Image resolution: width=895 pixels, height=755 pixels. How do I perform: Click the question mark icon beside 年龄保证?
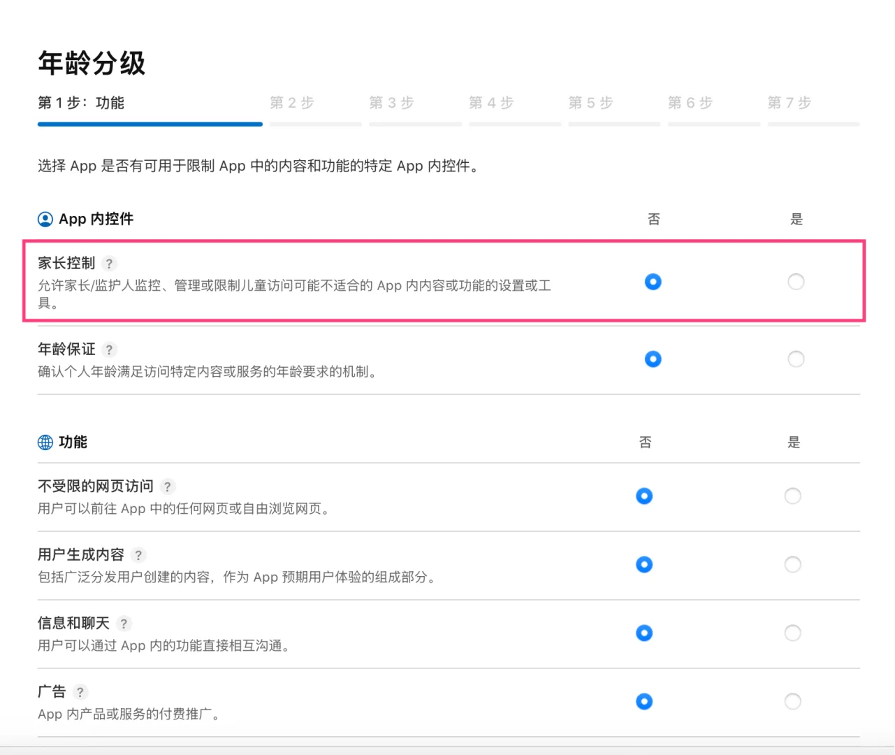coord(110,350)
